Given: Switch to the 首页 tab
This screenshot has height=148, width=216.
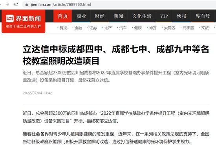Looking at the screenshot, I should pyautogui.click(x=62, y=16).
